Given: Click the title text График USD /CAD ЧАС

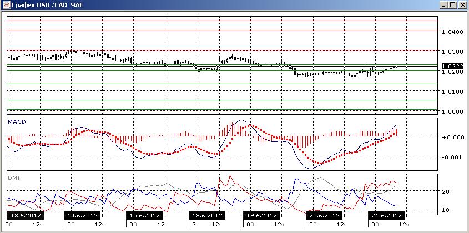Looking at the screenshot, I should click(x=48, y=5).
